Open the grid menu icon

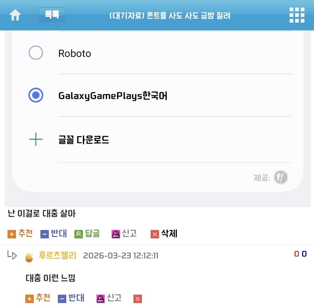click(x=297, y=15)
